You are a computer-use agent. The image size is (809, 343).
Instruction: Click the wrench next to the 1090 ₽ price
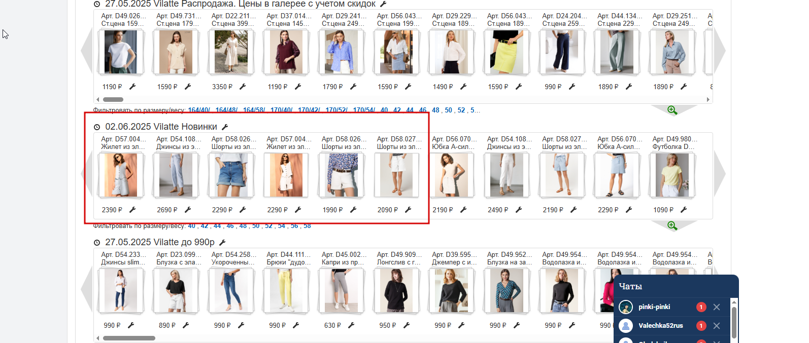point(684,210)
